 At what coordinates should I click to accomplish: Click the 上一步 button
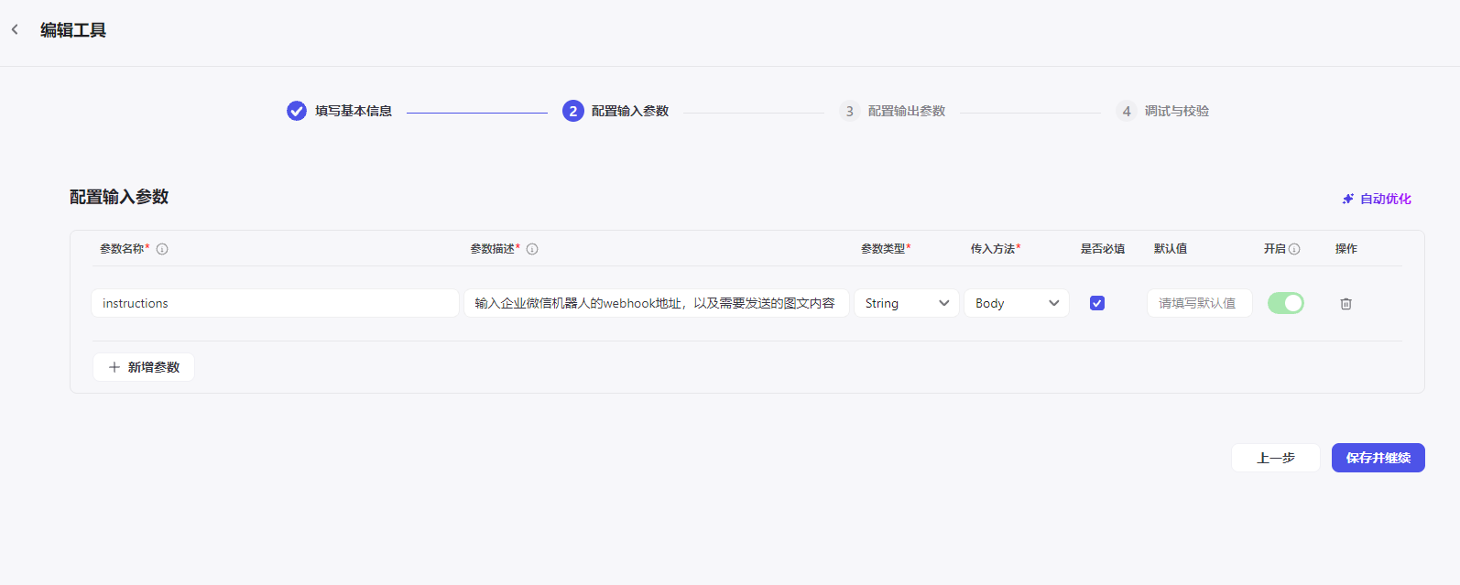click(x=1276, y=458)
